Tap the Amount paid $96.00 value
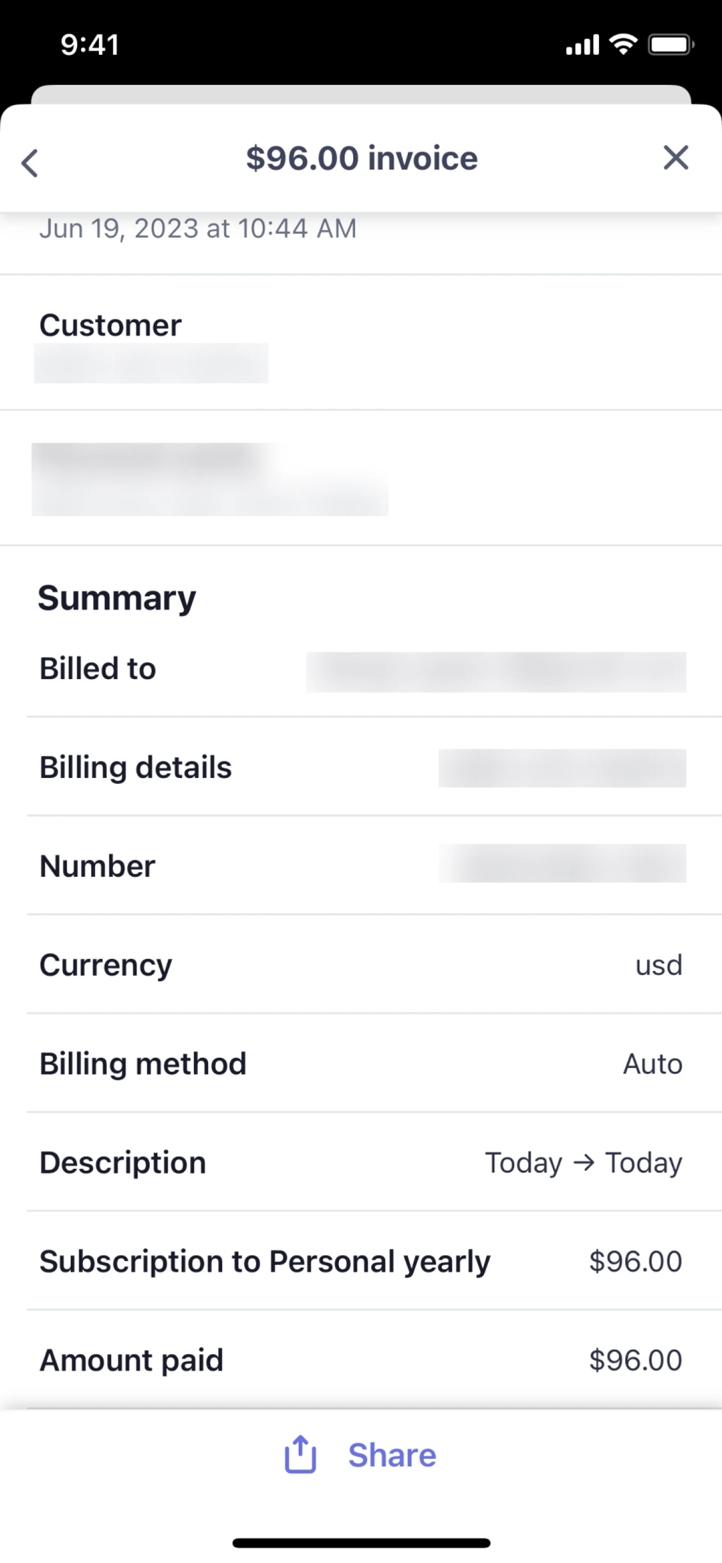 coord(635,1360)
